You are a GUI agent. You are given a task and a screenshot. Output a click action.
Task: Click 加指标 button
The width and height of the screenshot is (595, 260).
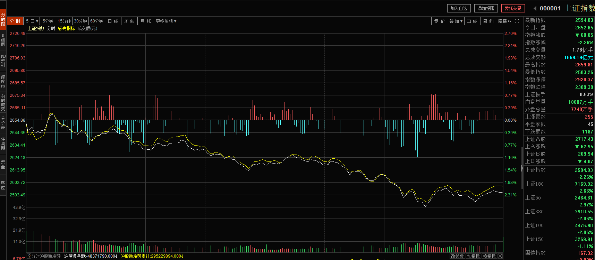[x=473, y=256]
